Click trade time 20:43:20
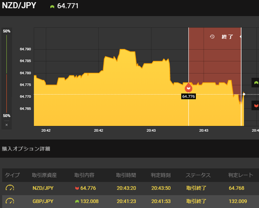The image size is (259, 208). click(126, 188)
